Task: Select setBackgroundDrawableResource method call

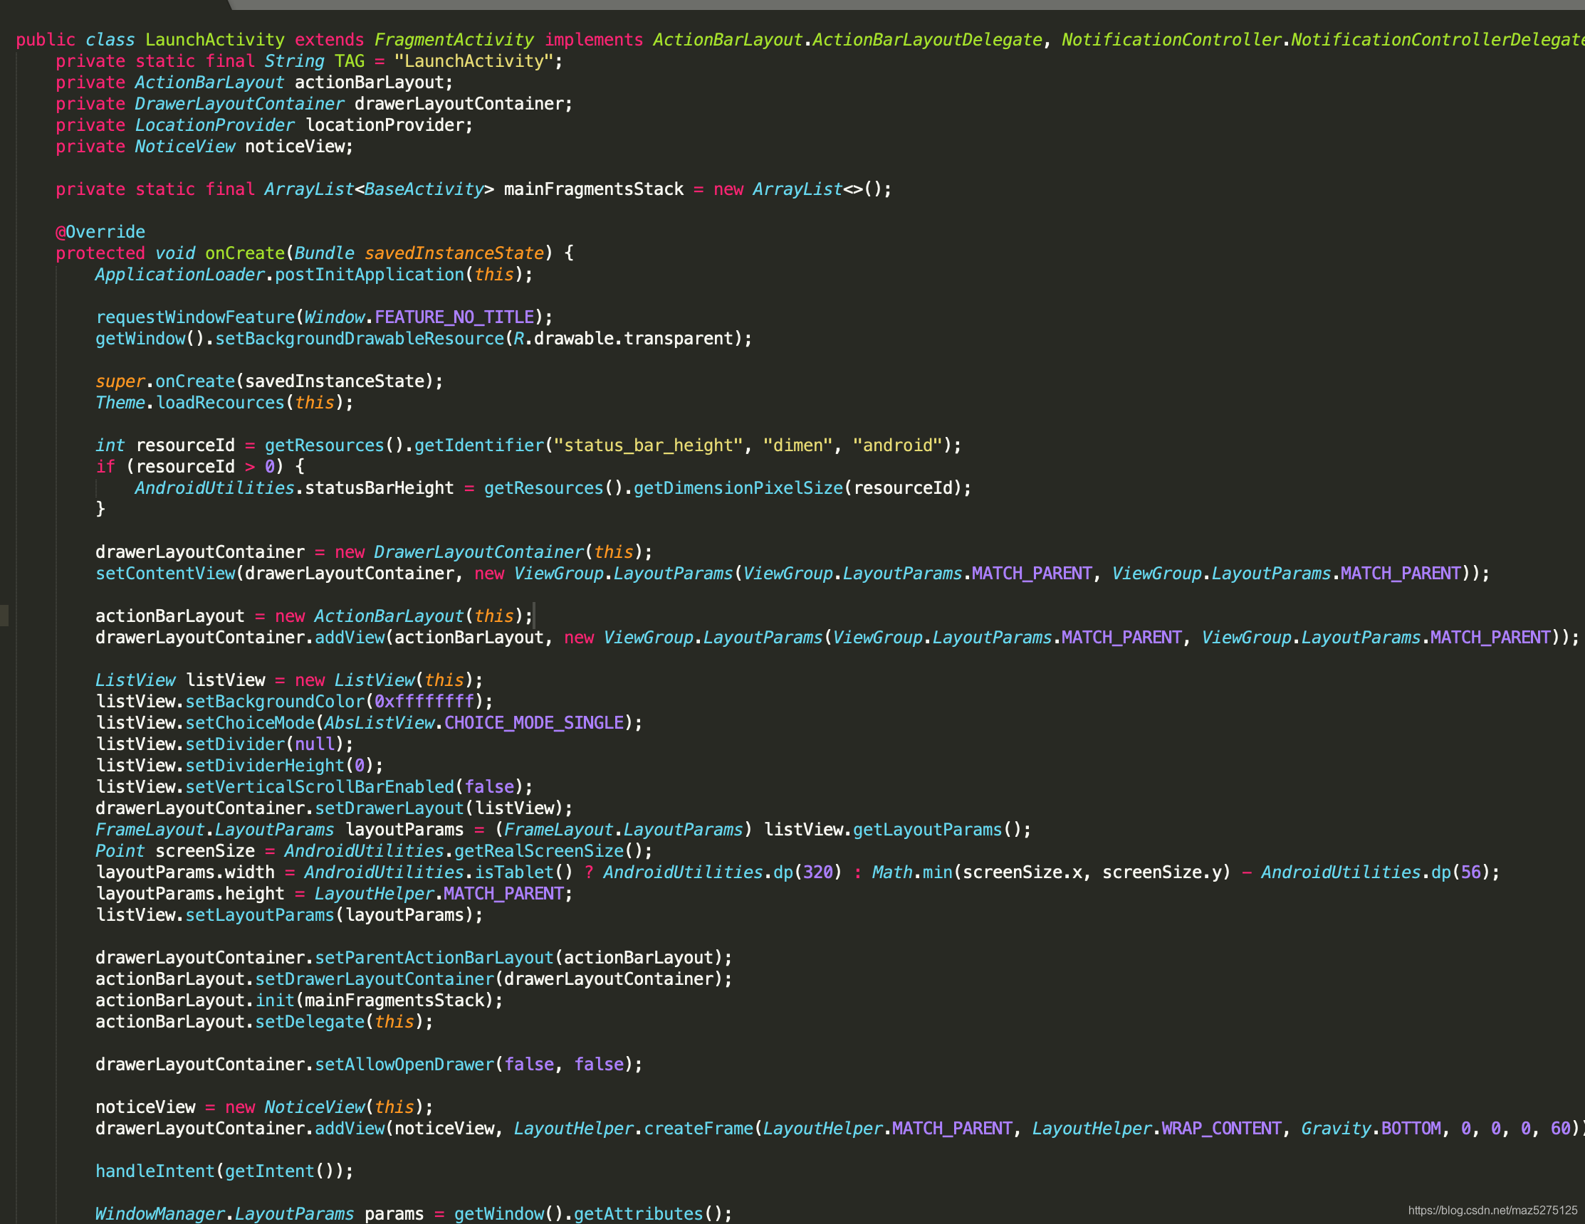Action: [360, 339]
